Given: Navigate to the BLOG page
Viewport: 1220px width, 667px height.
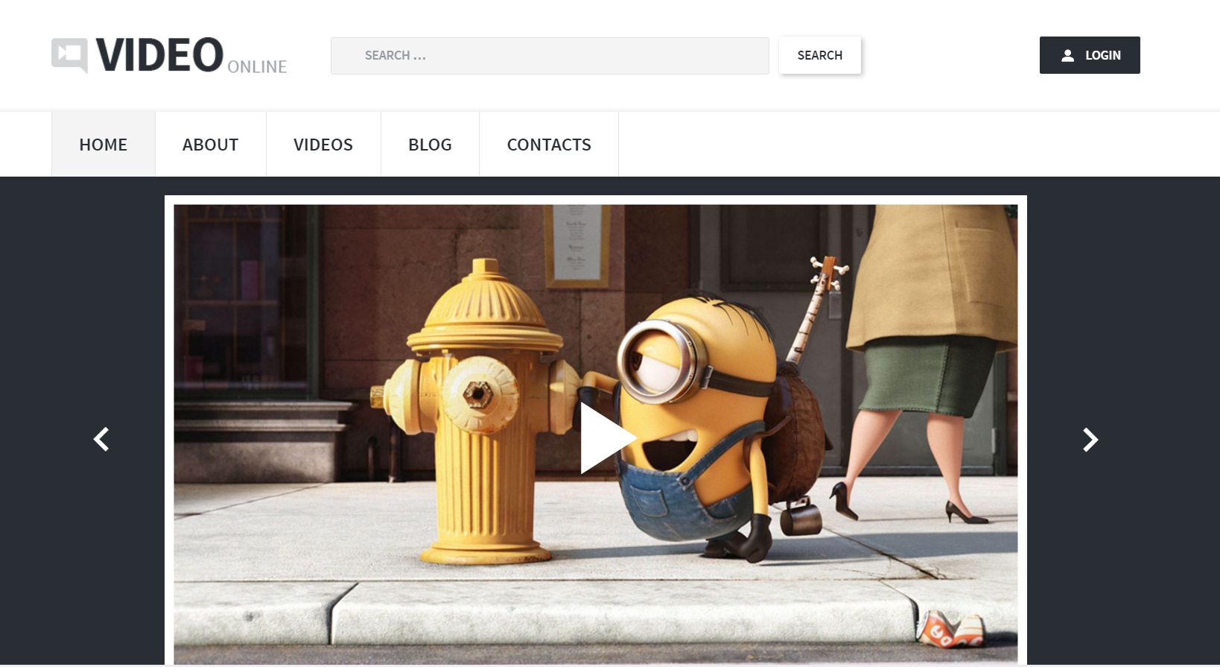Looking at the screenshot, I should point(430,144).
